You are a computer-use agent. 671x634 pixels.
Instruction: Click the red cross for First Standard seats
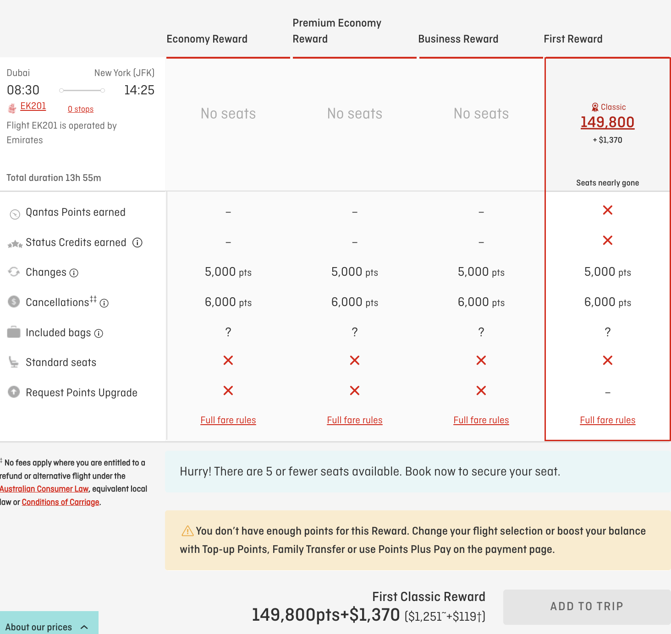[608, 361]
